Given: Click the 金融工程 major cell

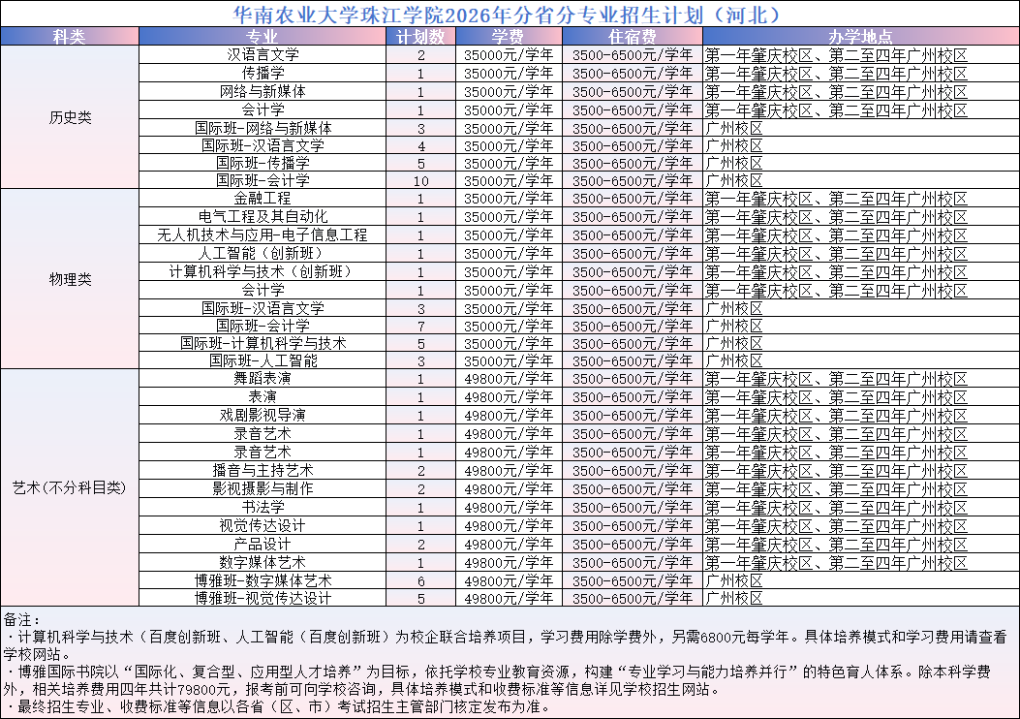Looking at the screenshot, I should pos(263,198).
